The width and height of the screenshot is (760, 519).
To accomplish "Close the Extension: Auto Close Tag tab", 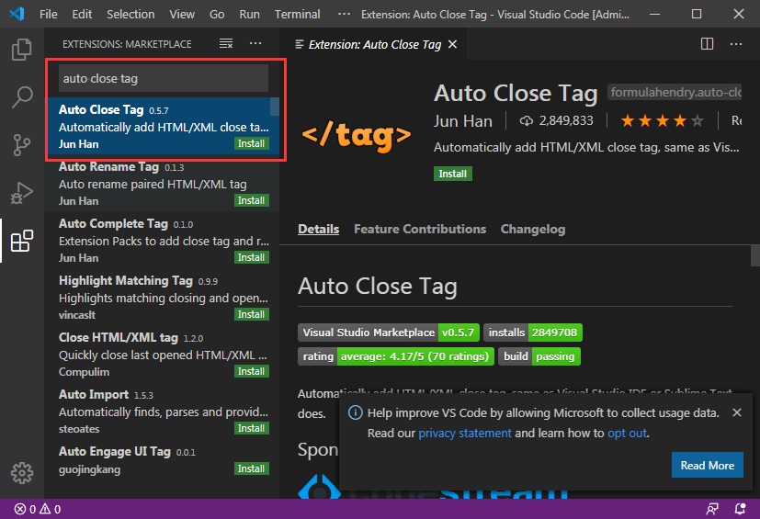I will click(x=453, y=45).
